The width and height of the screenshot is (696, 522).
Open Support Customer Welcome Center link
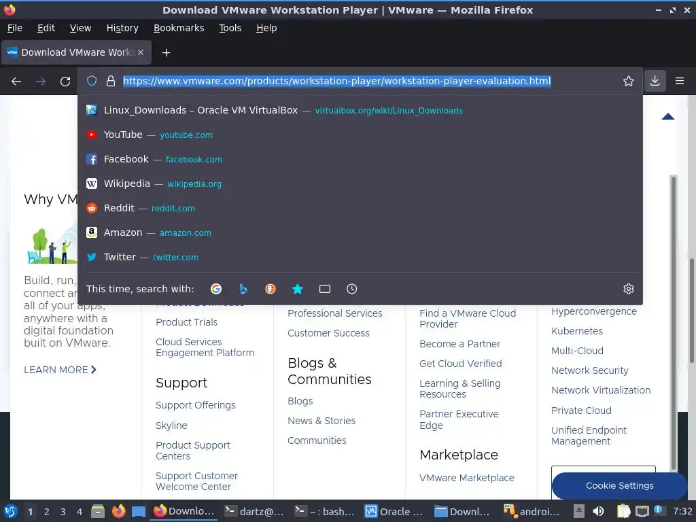coord(196,481)
